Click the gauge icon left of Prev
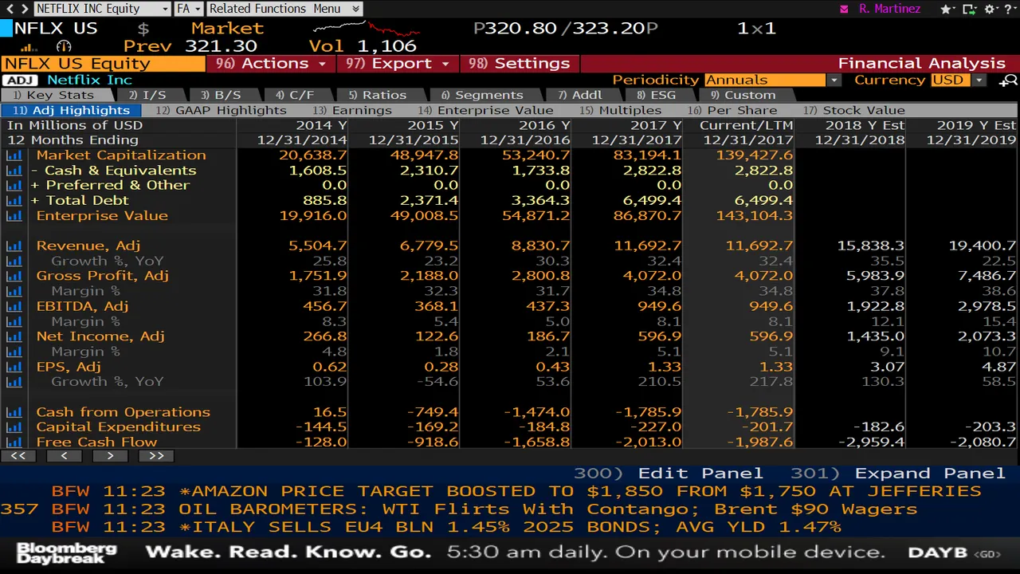Screen dimensions: 1020x574 coord(63,47)
